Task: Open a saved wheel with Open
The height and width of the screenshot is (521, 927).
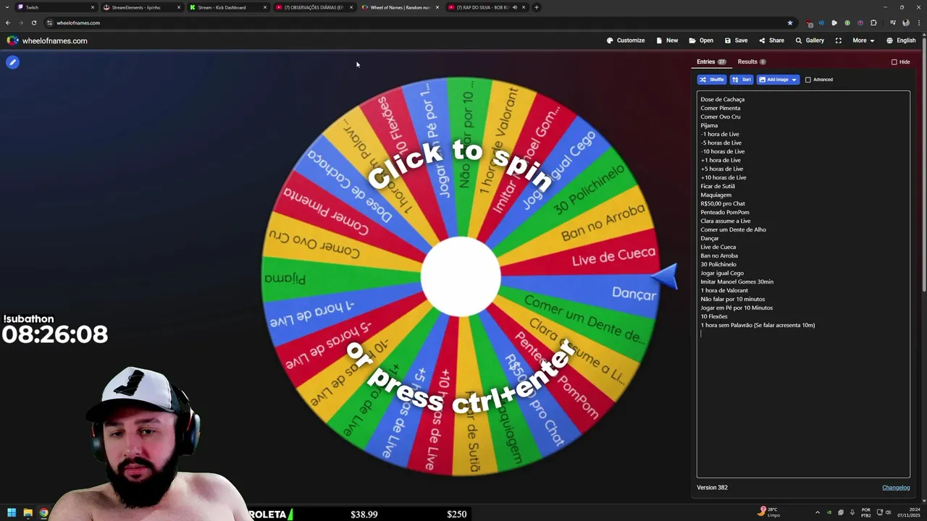Action: [x=701, y=41]
